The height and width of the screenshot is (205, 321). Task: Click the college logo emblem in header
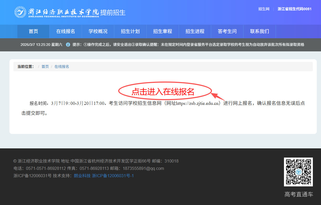point(20,12)
